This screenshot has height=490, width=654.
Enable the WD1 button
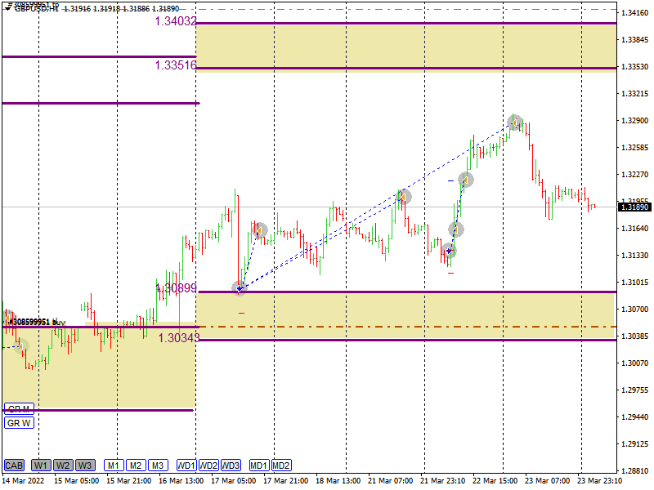point(186,465)
